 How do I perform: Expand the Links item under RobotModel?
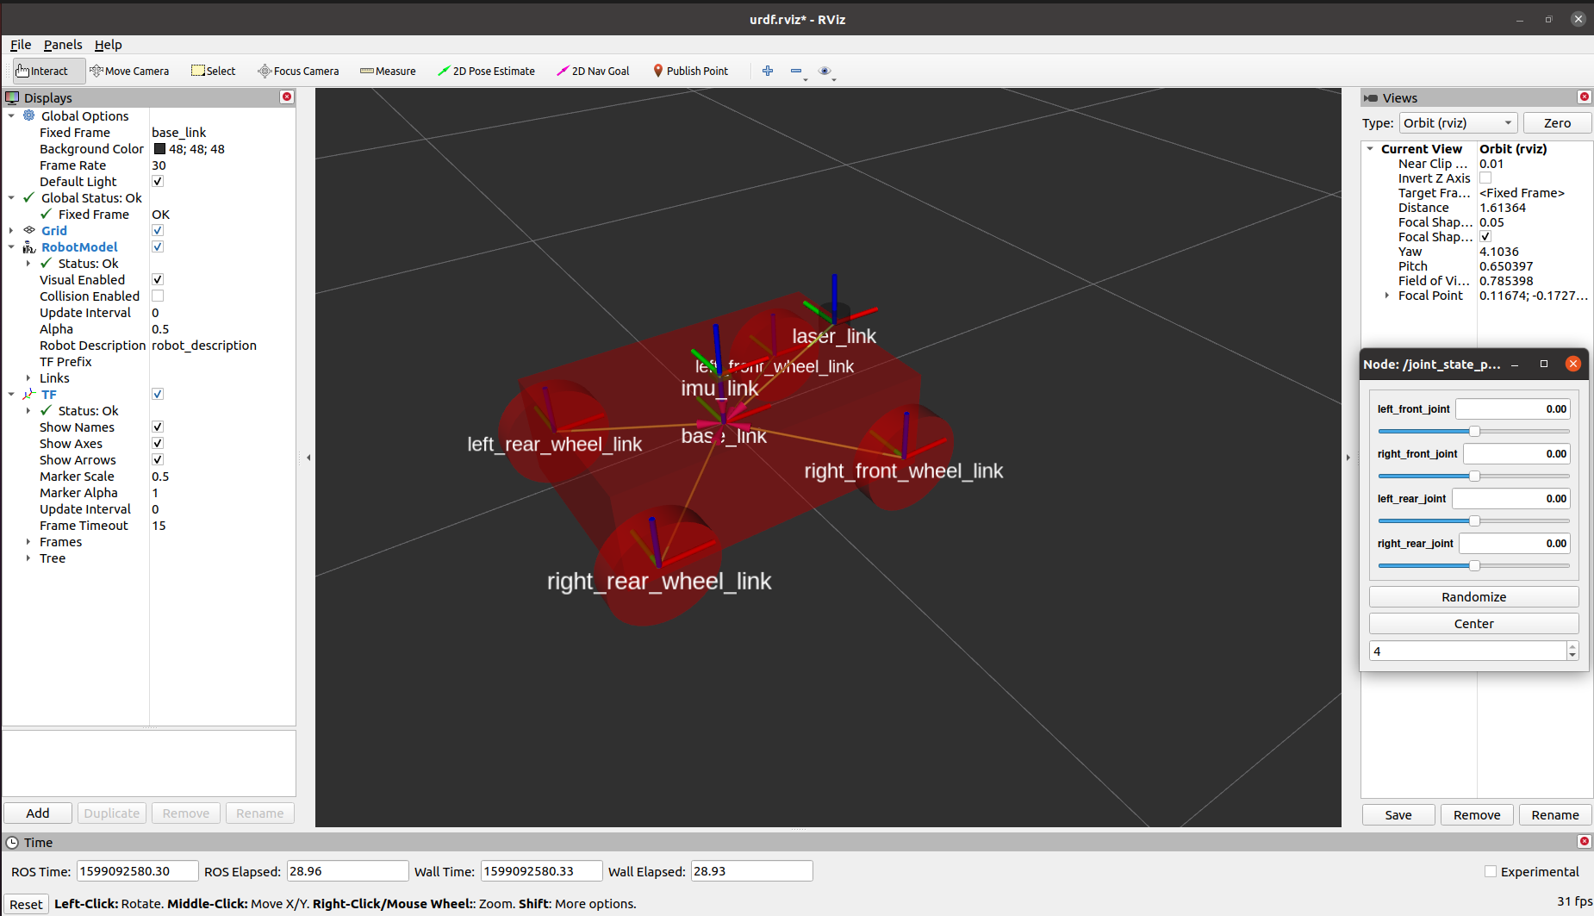click(x=28, y=377)
